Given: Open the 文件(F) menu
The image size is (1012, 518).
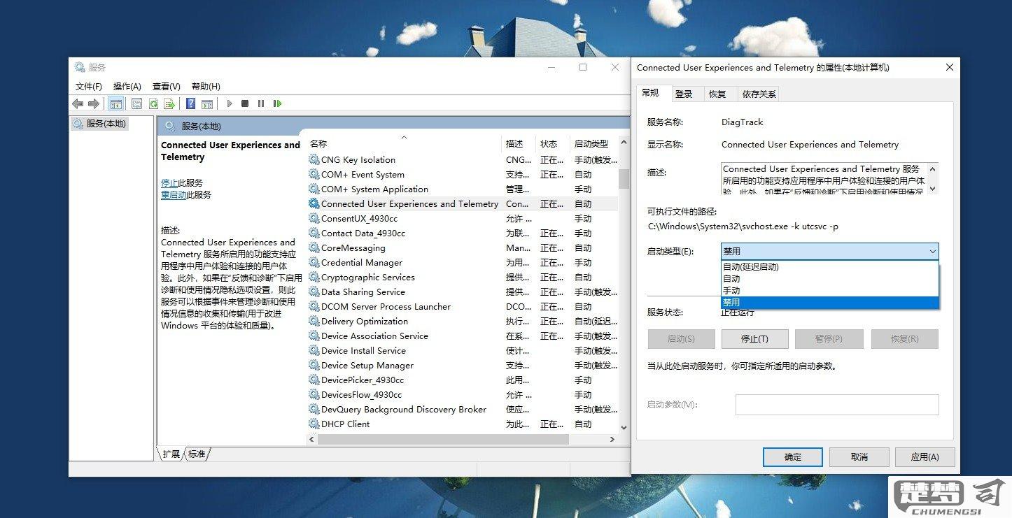Looking at the screenshot, I should tap(89, 86).
